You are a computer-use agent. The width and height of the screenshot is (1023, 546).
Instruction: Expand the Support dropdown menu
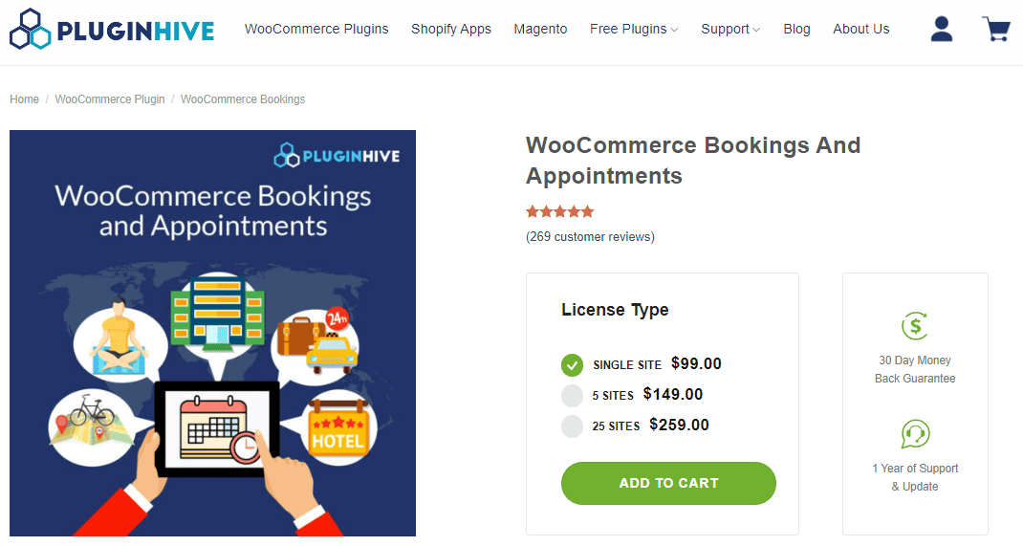pos(730,30)
